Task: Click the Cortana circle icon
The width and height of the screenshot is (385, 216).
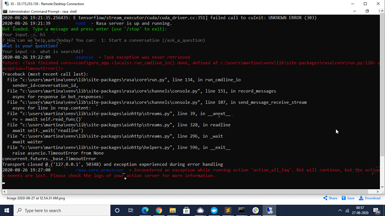Action: click(x=117, y=210)
